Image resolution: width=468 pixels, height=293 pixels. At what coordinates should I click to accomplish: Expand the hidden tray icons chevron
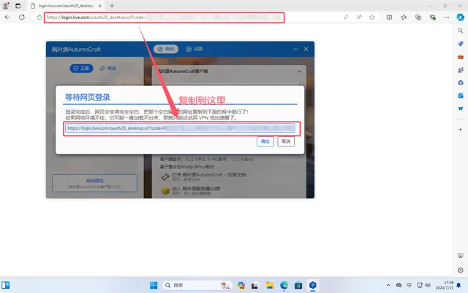388,285
